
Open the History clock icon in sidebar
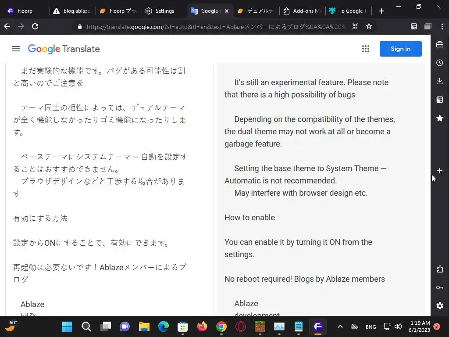[439, 63]
